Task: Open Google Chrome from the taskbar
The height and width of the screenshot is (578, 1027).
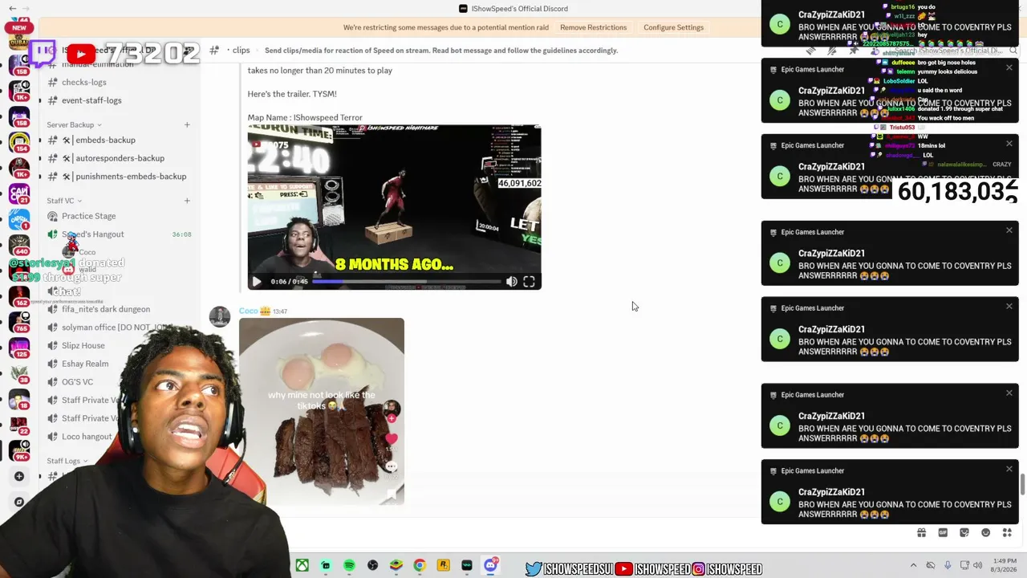Action: coord(420,566)
